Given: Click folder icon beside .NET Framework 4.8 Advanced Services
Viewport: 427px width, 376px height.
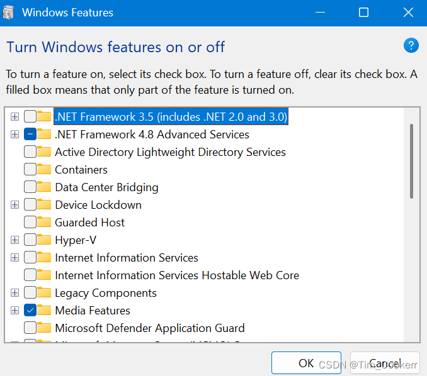Looking at the screenshot, I should tap(44, 135).
